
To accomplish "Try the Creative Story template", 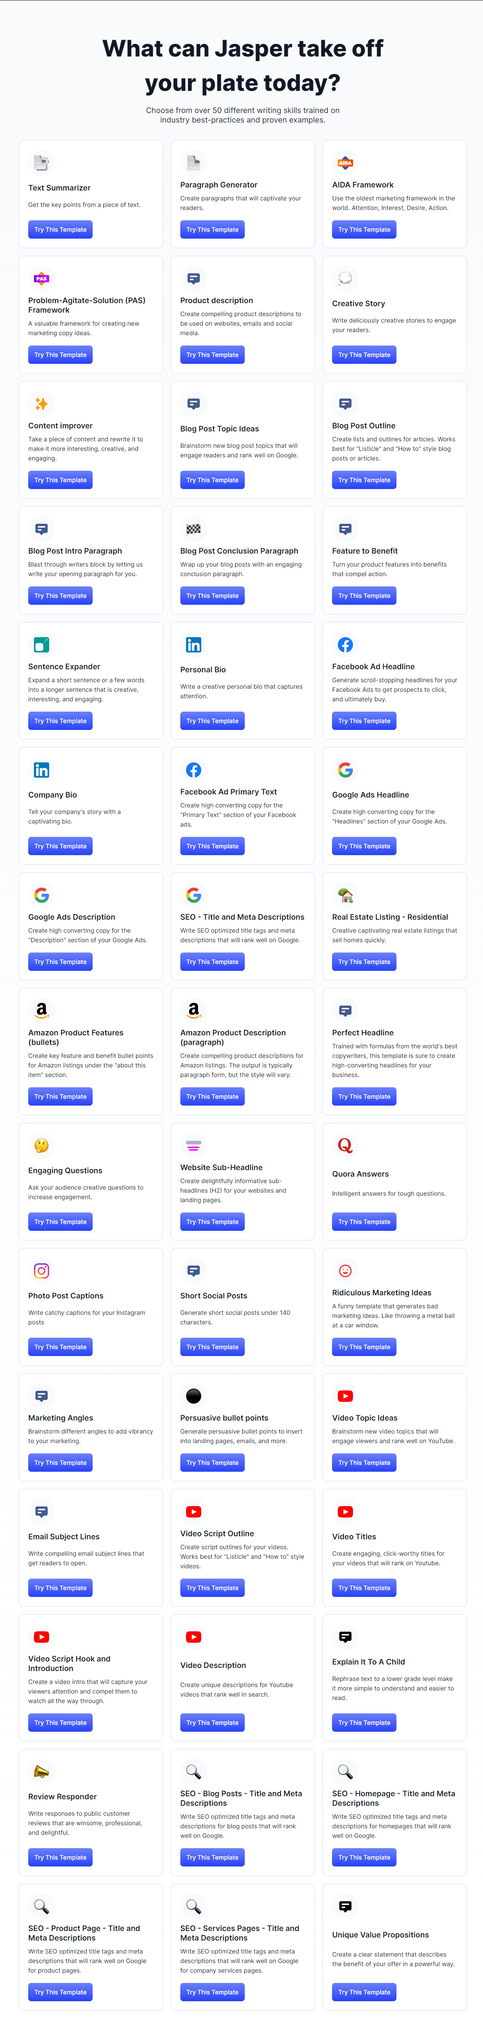I will tap(364, 355).
